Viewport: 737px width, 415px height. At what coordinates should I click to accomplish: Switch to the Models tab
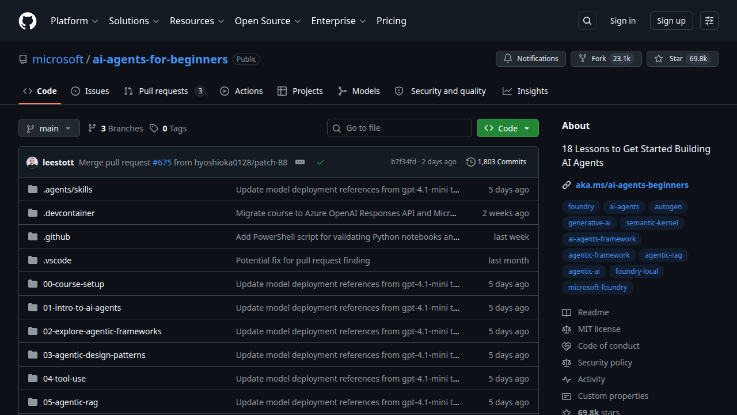(359, 91)
